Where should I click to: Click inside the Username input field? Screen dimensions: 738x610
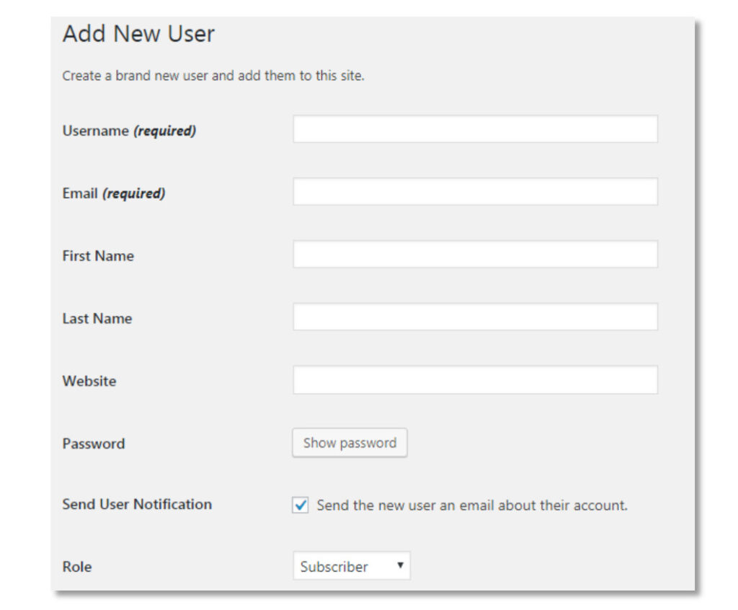click(x=476, y=129)
